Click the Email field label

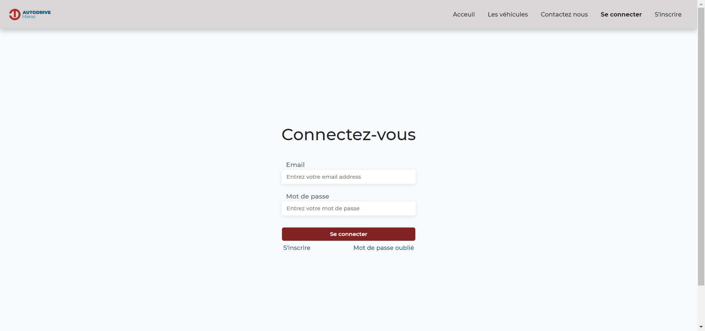coord(295,165)
